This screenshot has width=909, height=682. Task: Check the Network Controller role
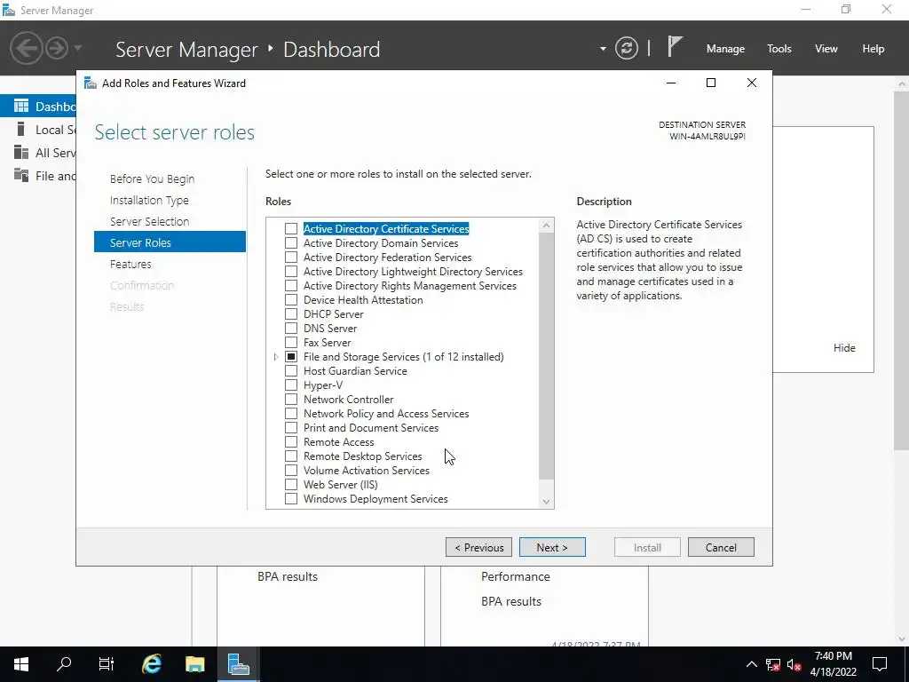click(291, 399)
